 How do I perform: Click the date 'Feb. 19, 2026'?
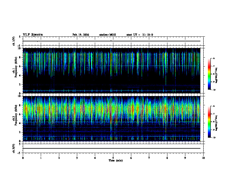[81, 35]
